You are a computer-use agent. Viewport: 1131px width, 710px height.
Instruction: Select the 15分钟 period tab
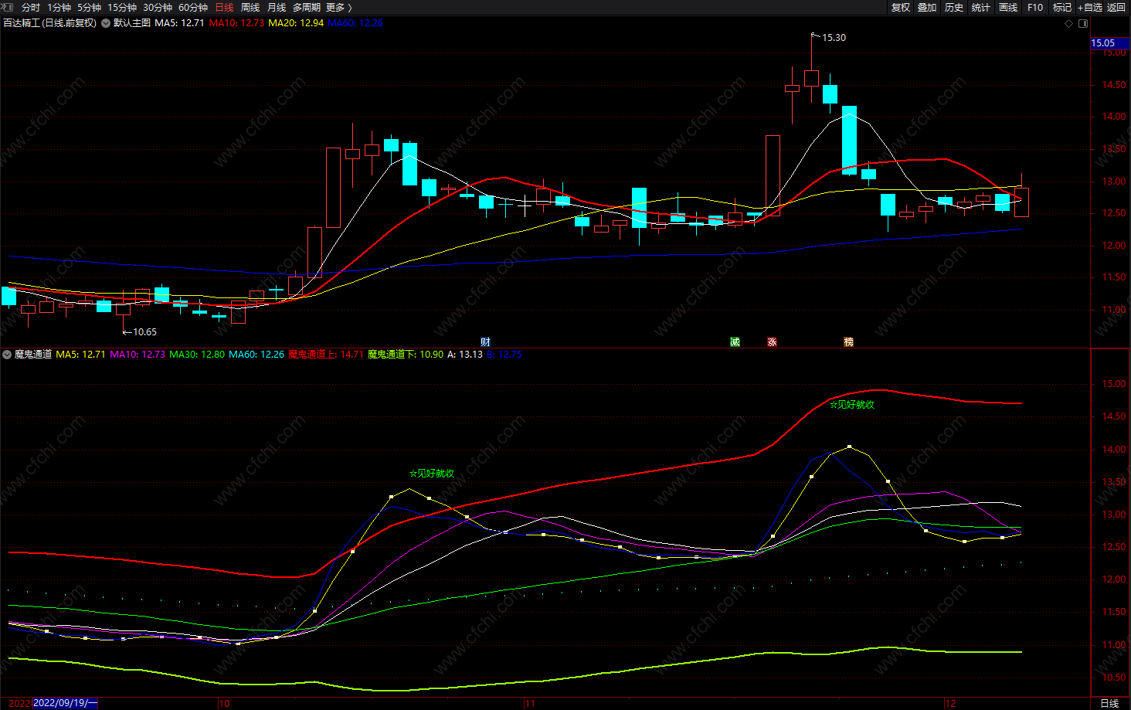click(122, 7)
